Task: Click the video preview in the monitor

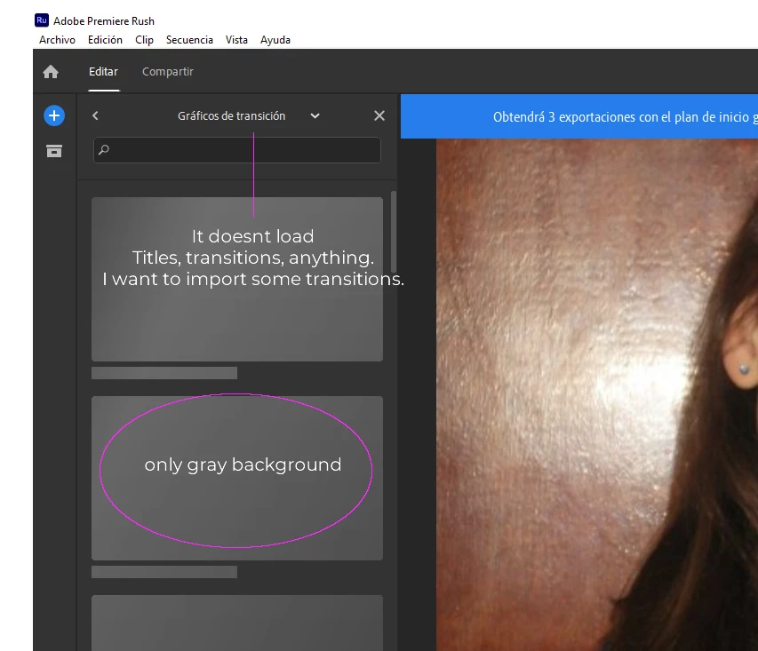Action: pos(597,395)
